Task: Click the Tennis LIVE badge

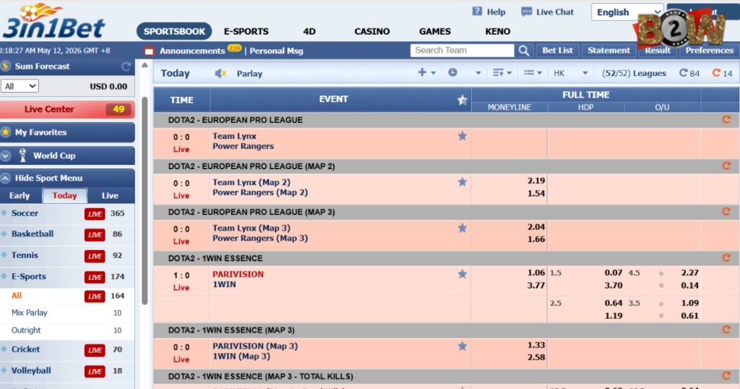Action: (x=95, y=256)
